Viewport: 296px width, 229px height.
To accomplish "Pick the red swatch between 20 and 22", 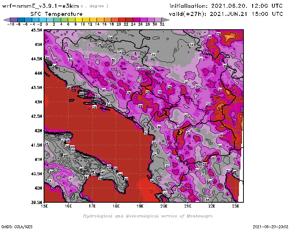I will [x=122, y=20].
